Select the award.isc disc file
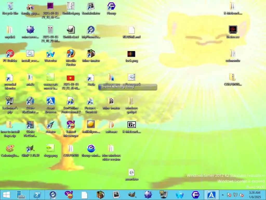 tap(131, 174)
